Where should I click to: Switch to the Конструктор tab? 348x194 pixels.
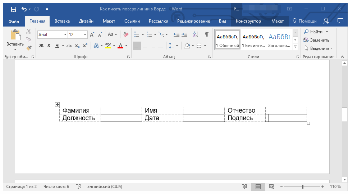point(248,21)
